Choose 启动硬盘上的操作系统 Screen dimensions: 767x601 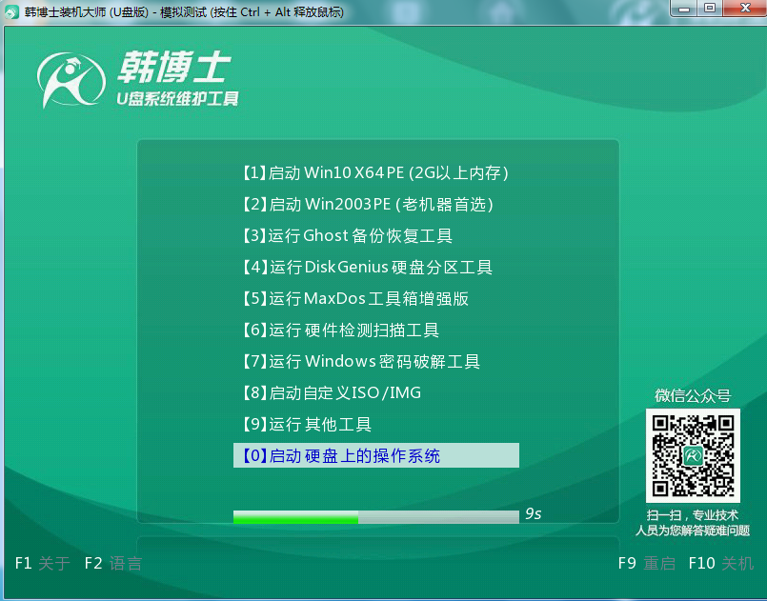coord(375,455)
